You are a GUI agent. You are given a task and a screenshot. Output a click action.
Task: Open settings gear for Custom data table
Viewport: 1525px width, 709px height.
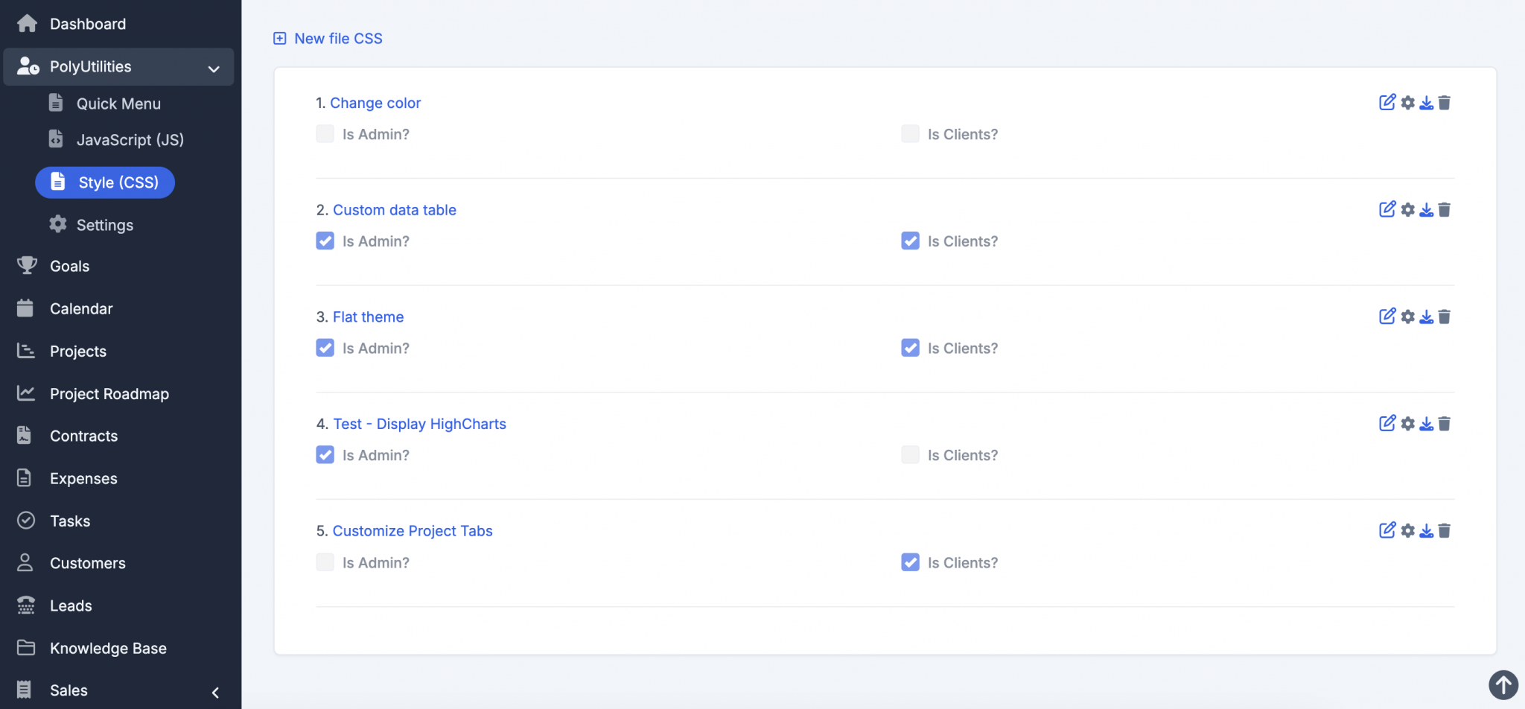pos(1407,210)
